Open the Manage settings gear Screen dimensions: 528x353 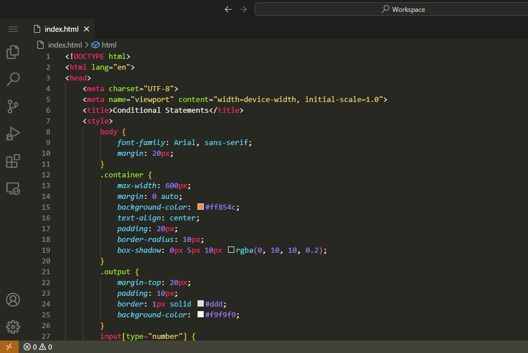13,327
